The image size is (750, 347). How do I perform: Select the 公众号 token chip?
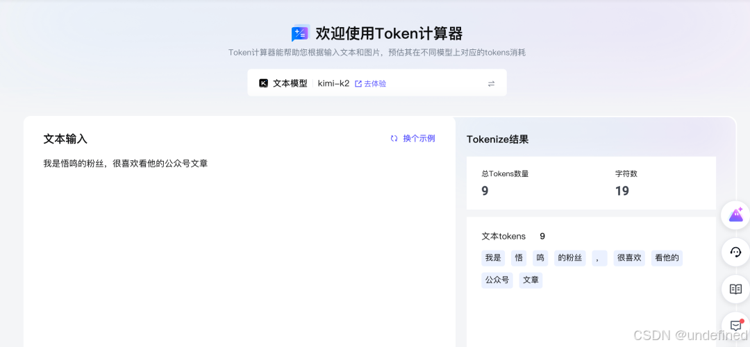pos(497,280)
